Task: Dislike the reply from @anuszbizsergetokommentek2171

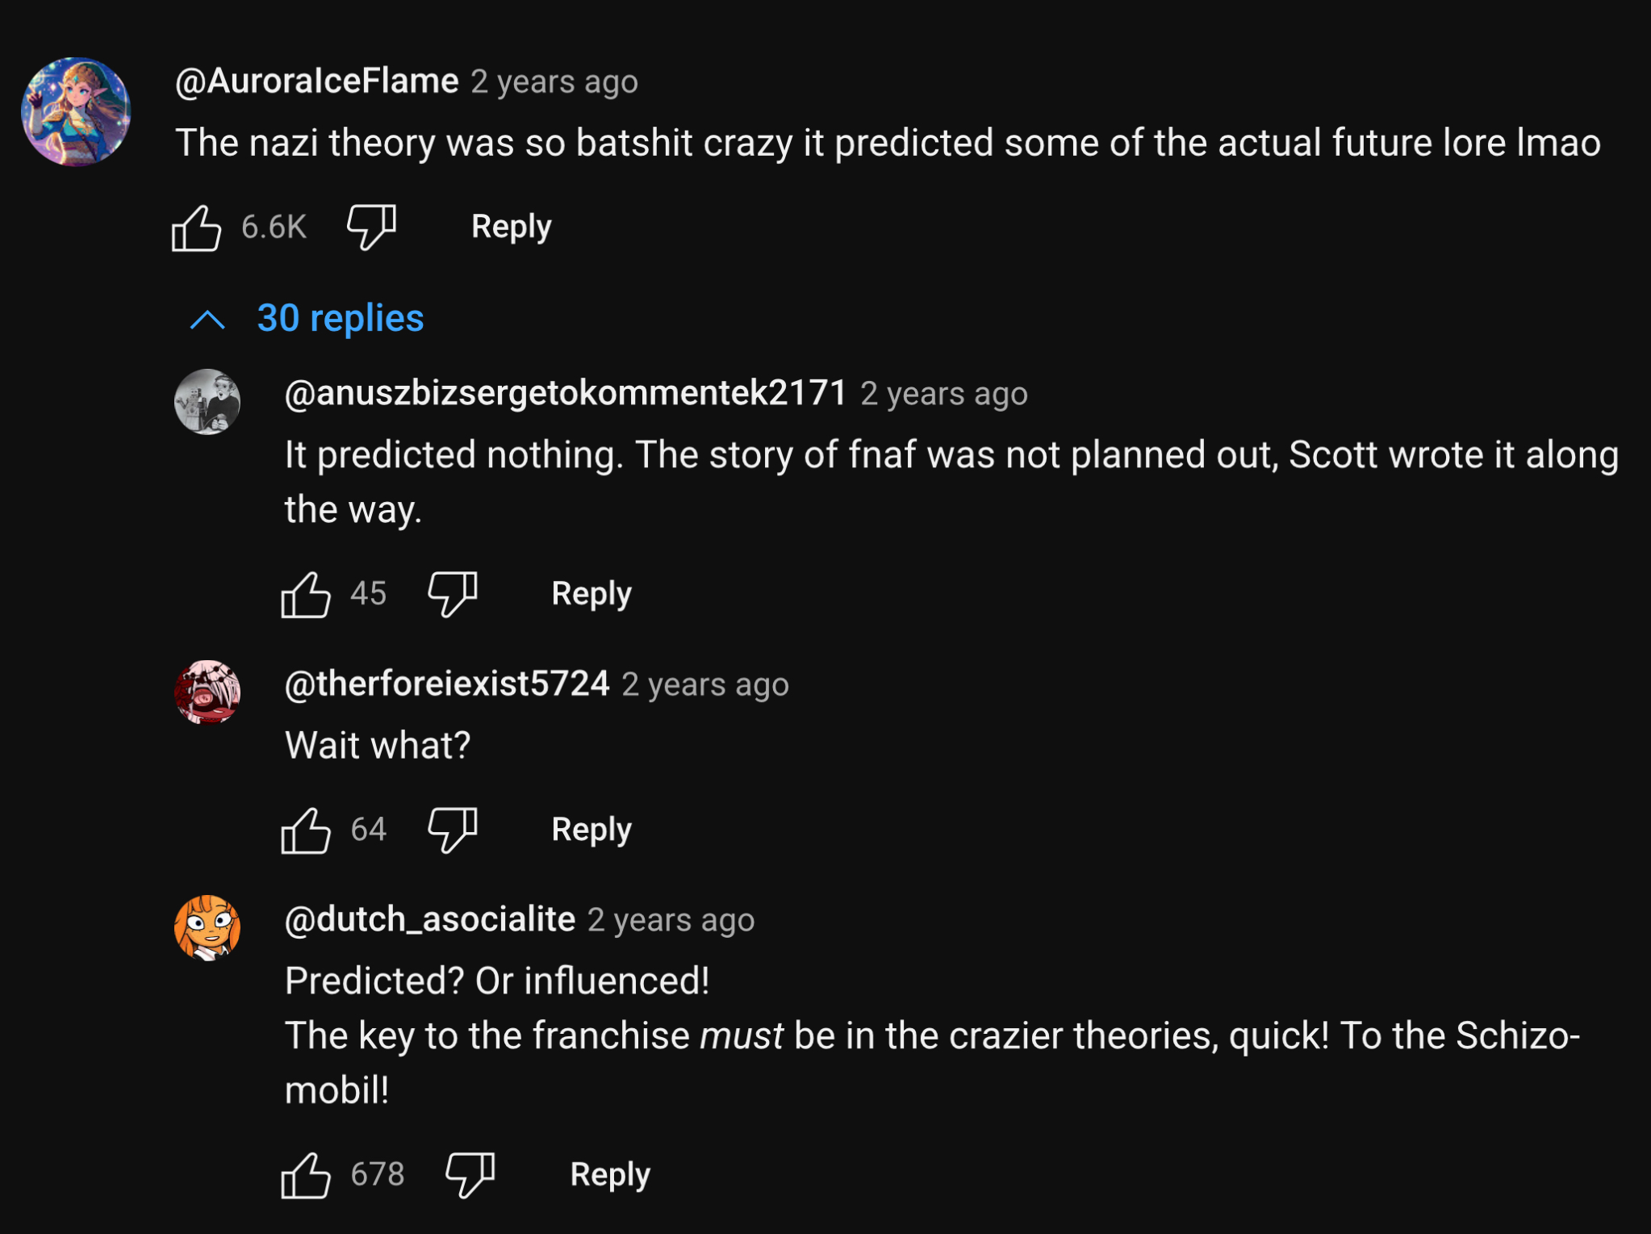Action: pyautogui.click(x=452, y=593)
